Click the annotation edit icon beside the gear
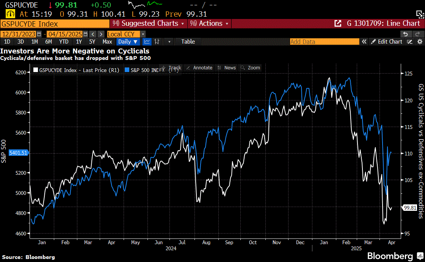425x262 pixels. (410, 42)
